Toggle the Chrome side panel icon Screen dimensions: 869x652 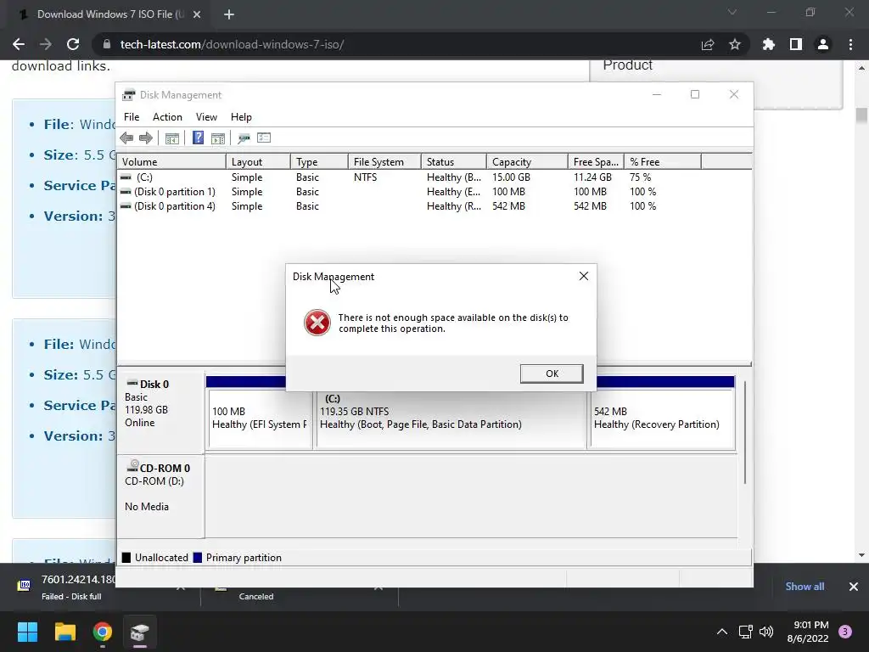tap(796, 44)
